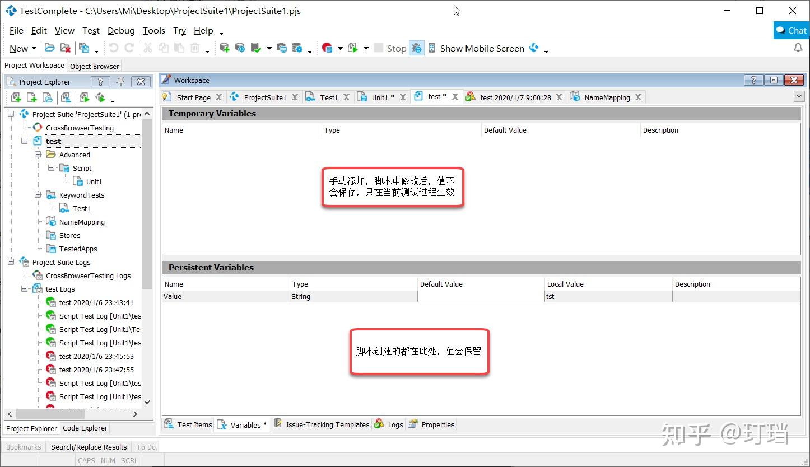
Task: Open the Run Test toolbar icon
Action: (352, 48)
